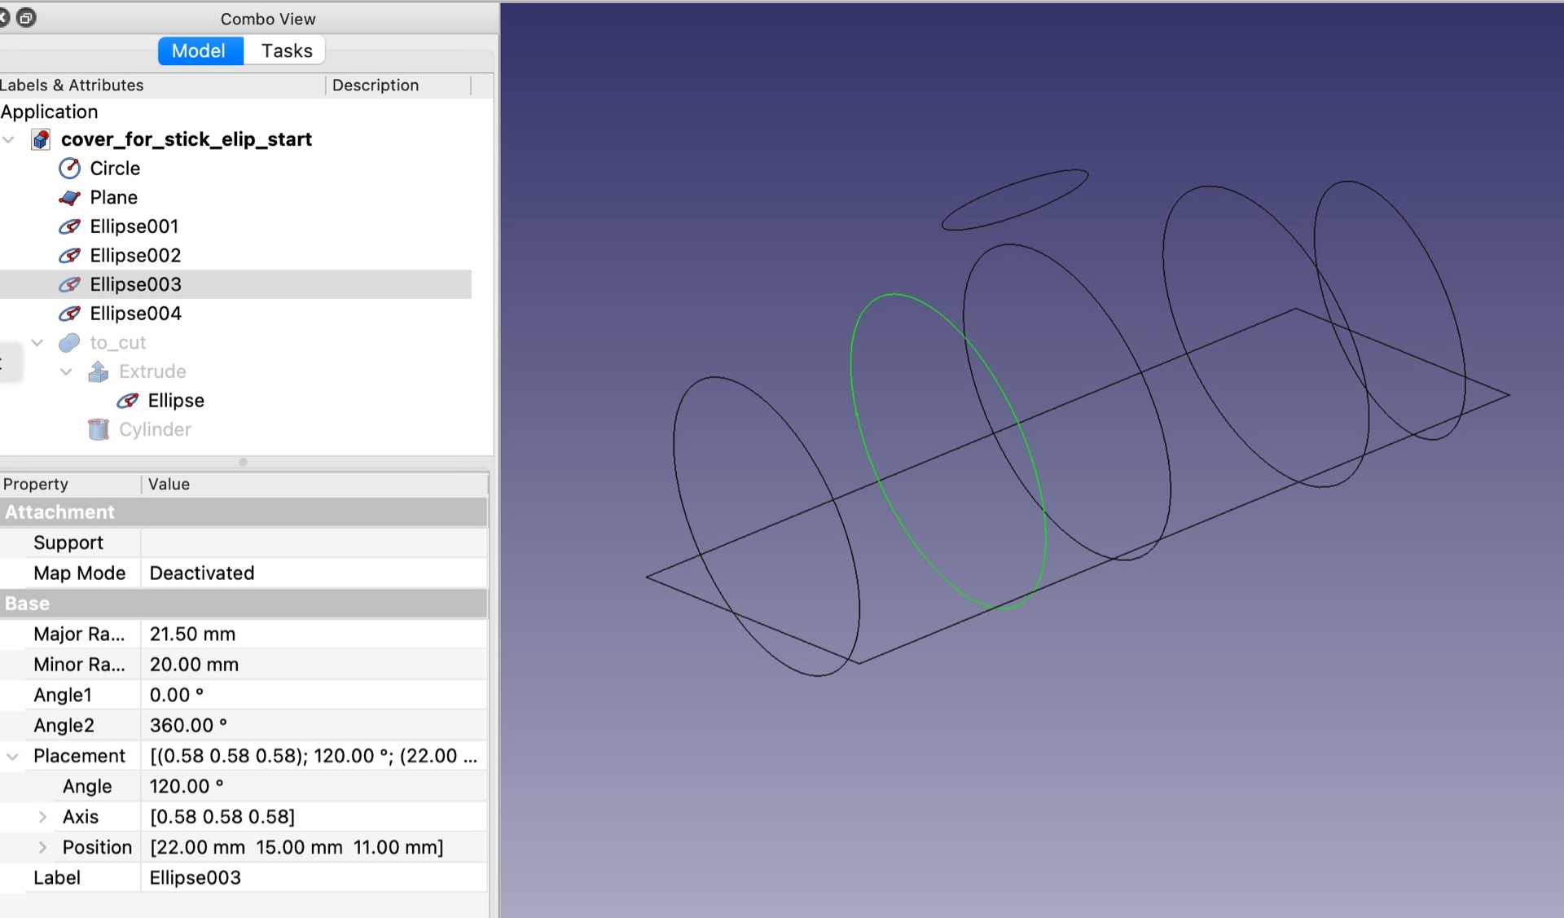
Task: Click the Extrude feature icon
Action: pyautogui.click(x=99, y=371)
